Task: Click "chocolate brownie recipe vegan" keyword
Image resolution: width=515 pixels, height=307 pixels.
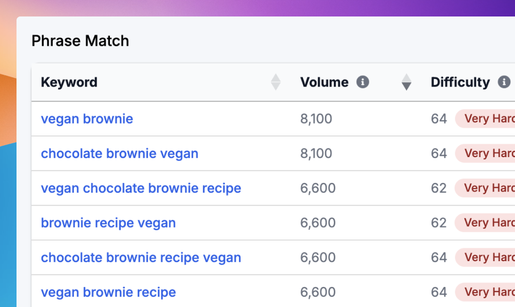Action: (141, 258)
